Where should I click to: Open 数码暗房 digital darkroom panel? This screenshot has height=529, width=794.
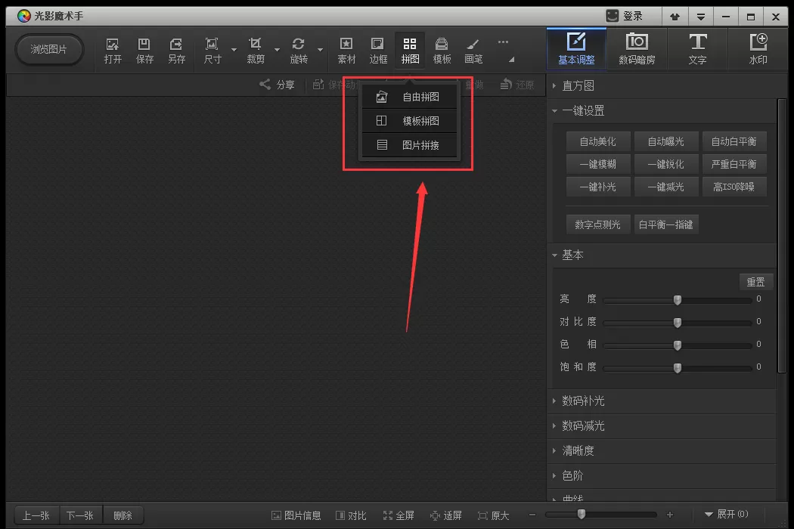(x=637, y=49)
